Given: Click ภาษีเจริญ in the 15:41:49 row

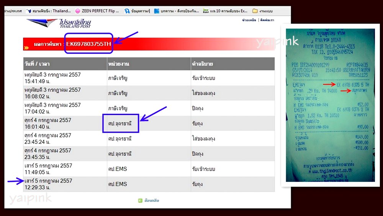Looking at the screenshot, I should (118, 78).
